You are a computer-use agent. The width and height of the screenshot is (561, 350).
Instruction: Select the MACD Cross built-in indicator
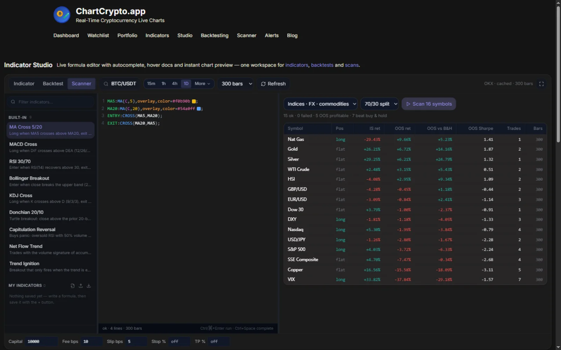point(50,147)
